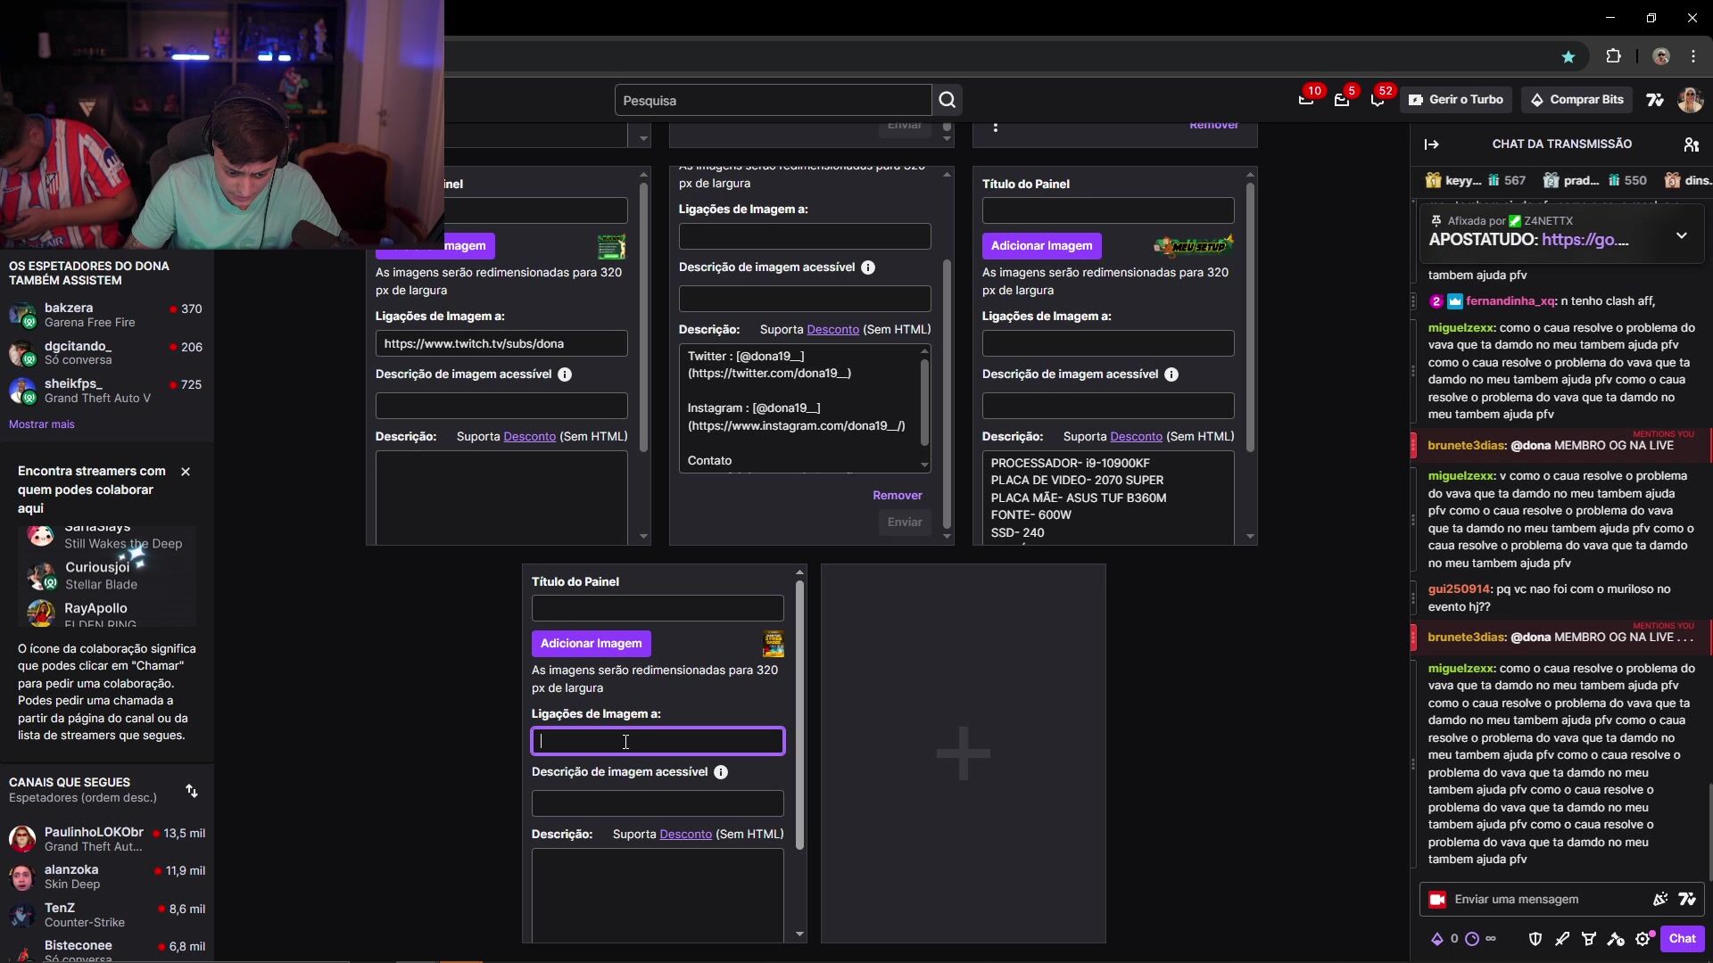Screen dimensions: 1713x963
Task: Click the sword moderator icon below chat
Action: (1562, 939)
